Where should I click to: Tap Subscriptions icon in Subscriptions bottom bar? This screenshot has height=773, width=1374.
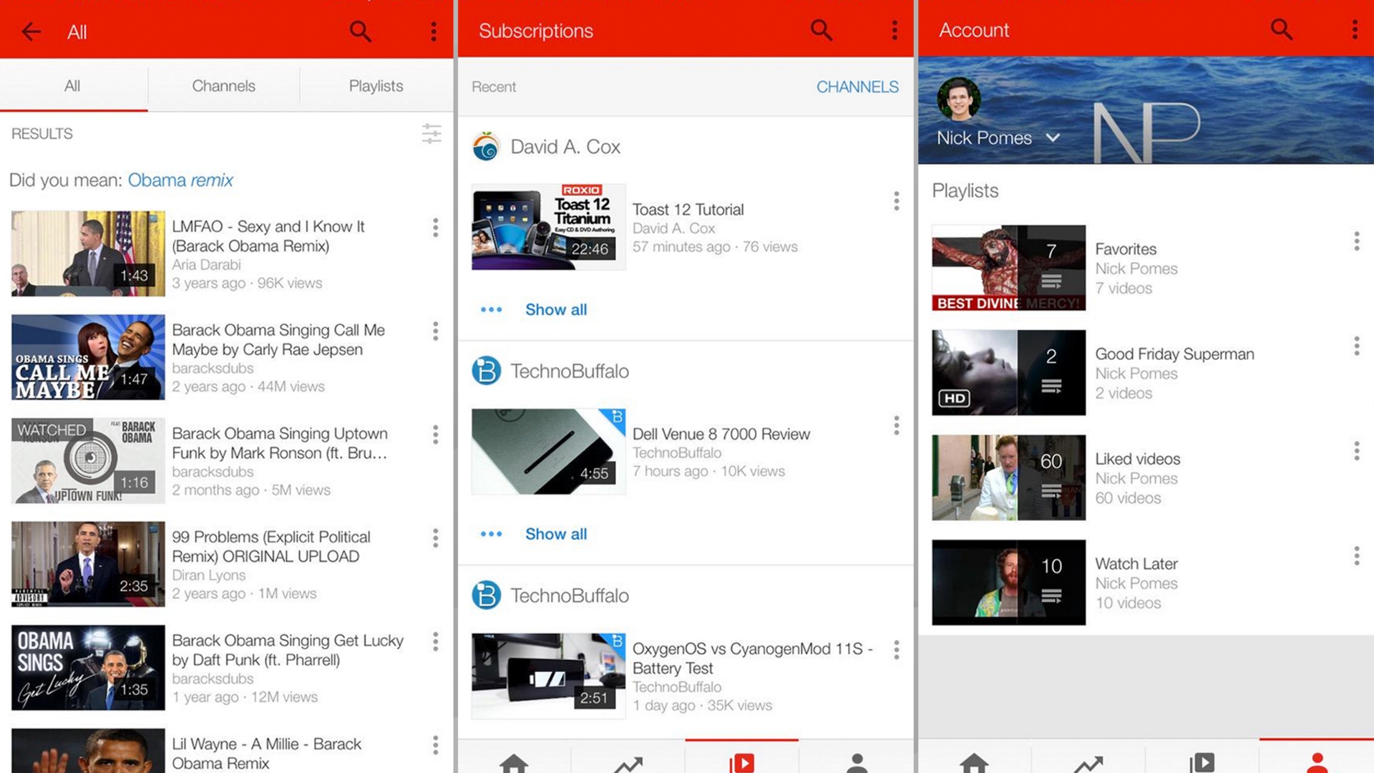pyautogui.click(x=741, y=763)
